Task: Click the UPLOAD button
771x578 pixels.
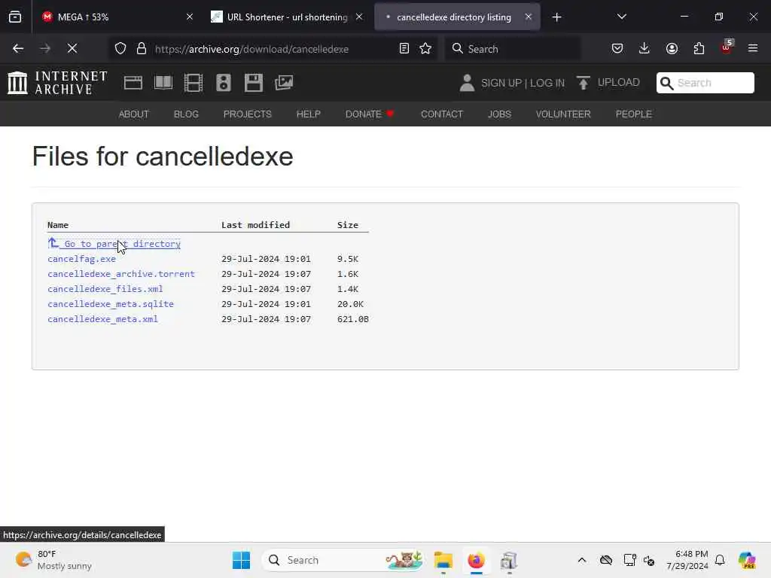Action: coord(608,83)
